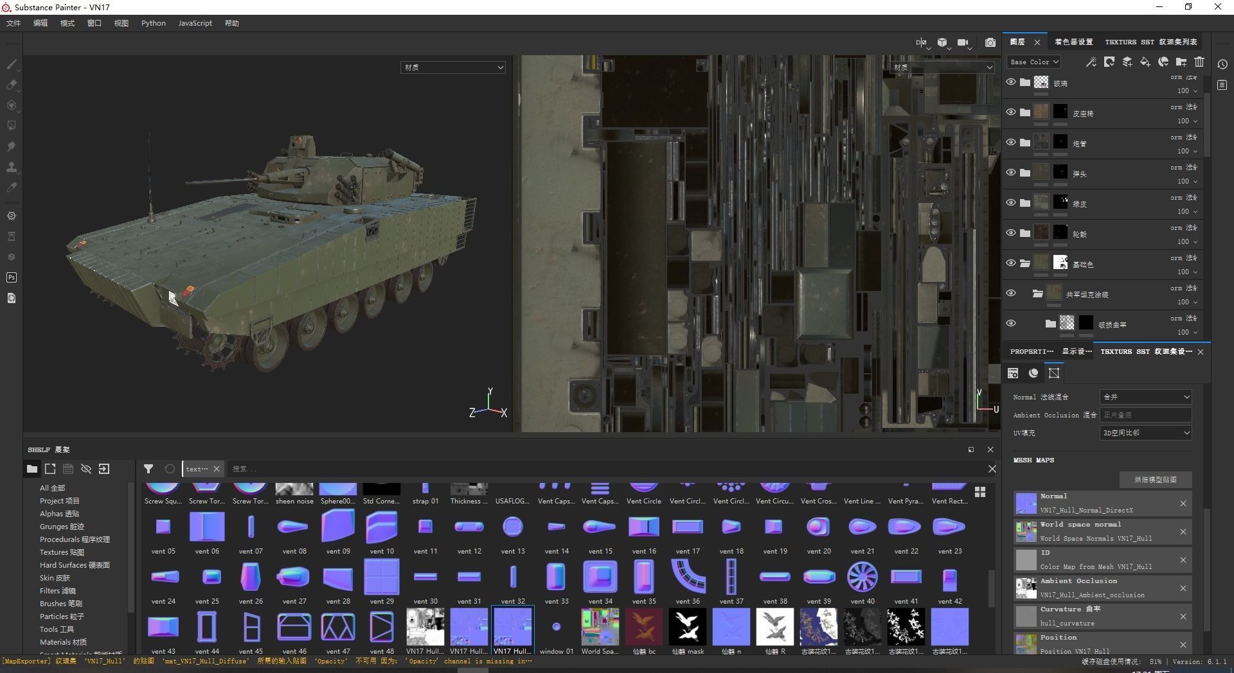Add a new fill layer

tap(1145, 62)
